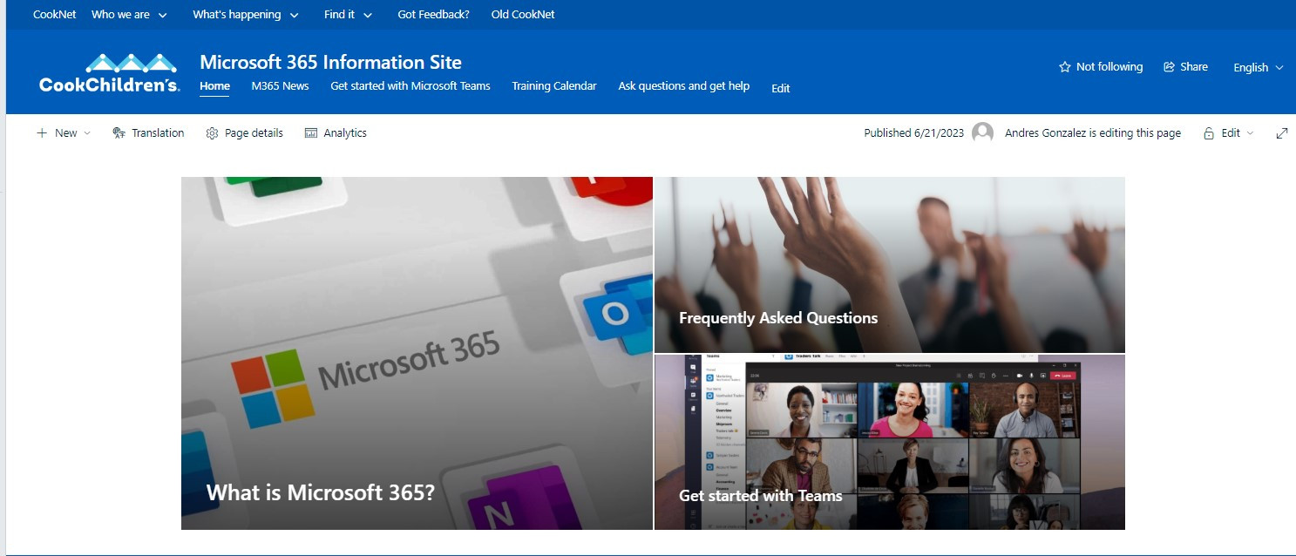Open the Frequently Asked Questions tile

pyautogui.click(x=890, y=265)
